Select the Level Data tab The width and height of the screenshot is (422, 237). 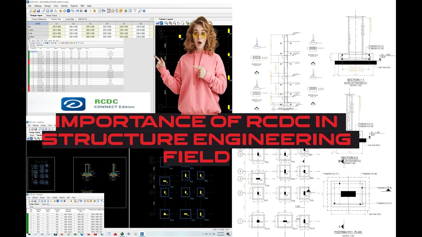coord(70,19)
